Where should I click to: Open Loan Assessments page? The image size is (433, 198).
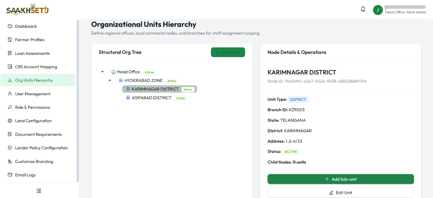coord(38,53)
